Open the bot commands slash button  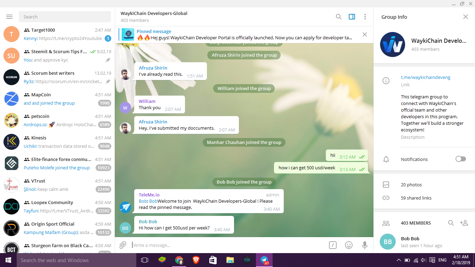(x=333, y=245)
